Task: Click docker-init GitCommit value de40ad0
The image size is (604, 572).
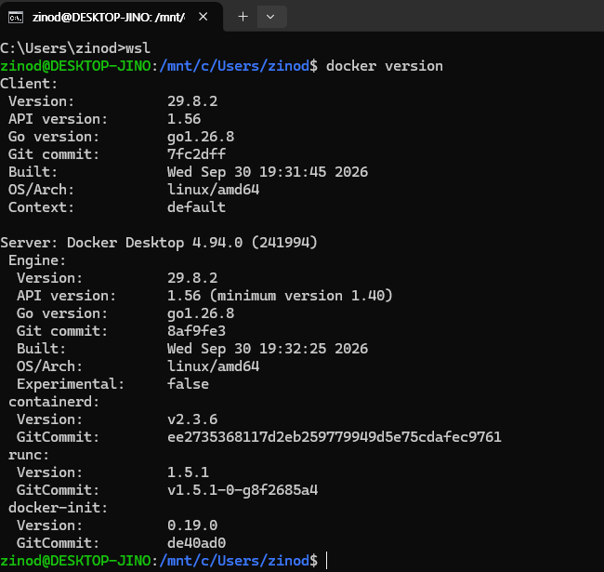Action: point(196,543)
